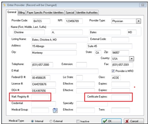
Task: Click the Provider Code field
Action: (41, 21)
